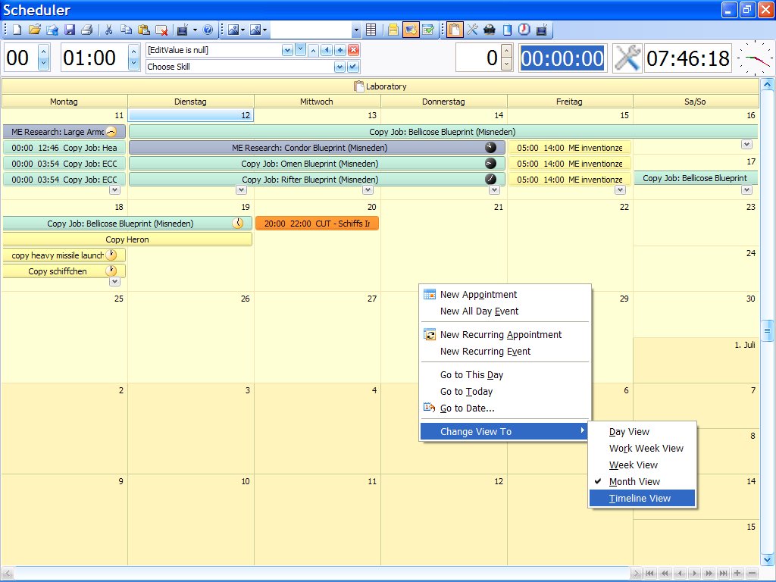776x582 pixels.
Task: Expand more items on Montag 11
Action: 115,189
